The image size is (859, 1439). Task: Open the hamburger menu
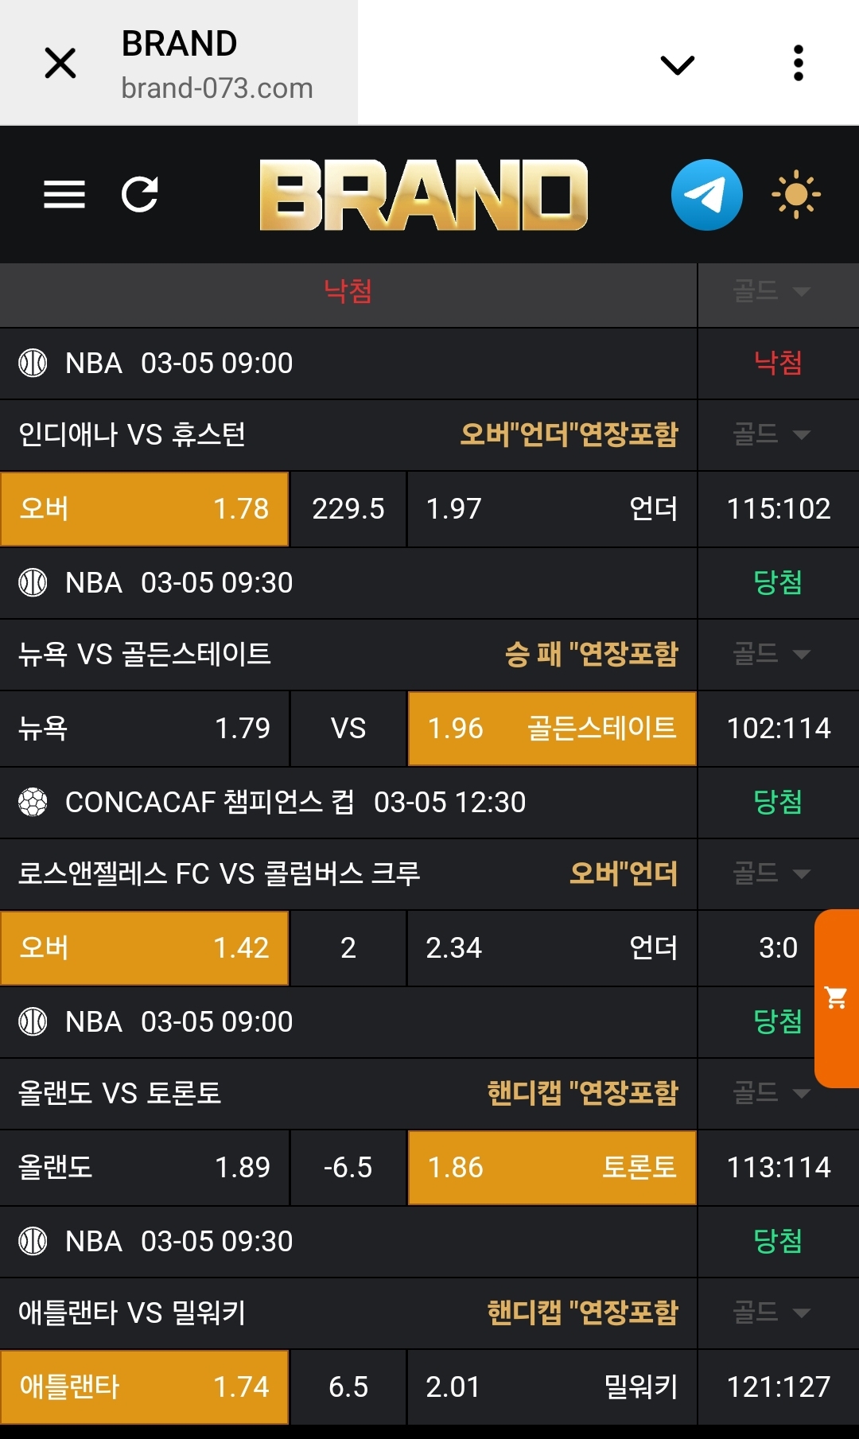(64, 194)
